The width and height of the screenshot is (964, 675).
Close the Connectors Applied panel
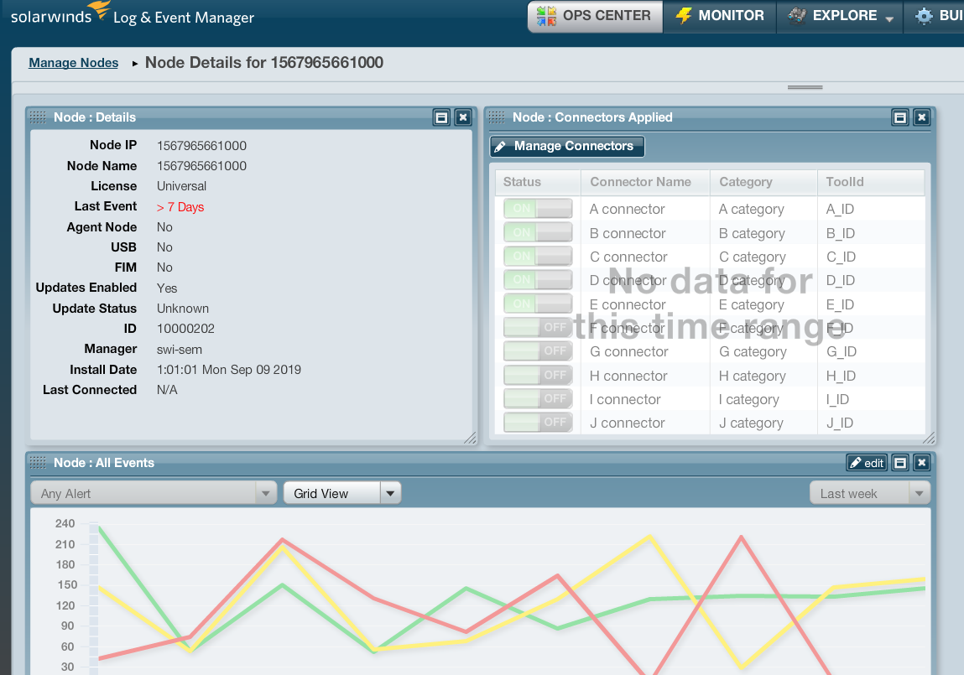[921, 117]
